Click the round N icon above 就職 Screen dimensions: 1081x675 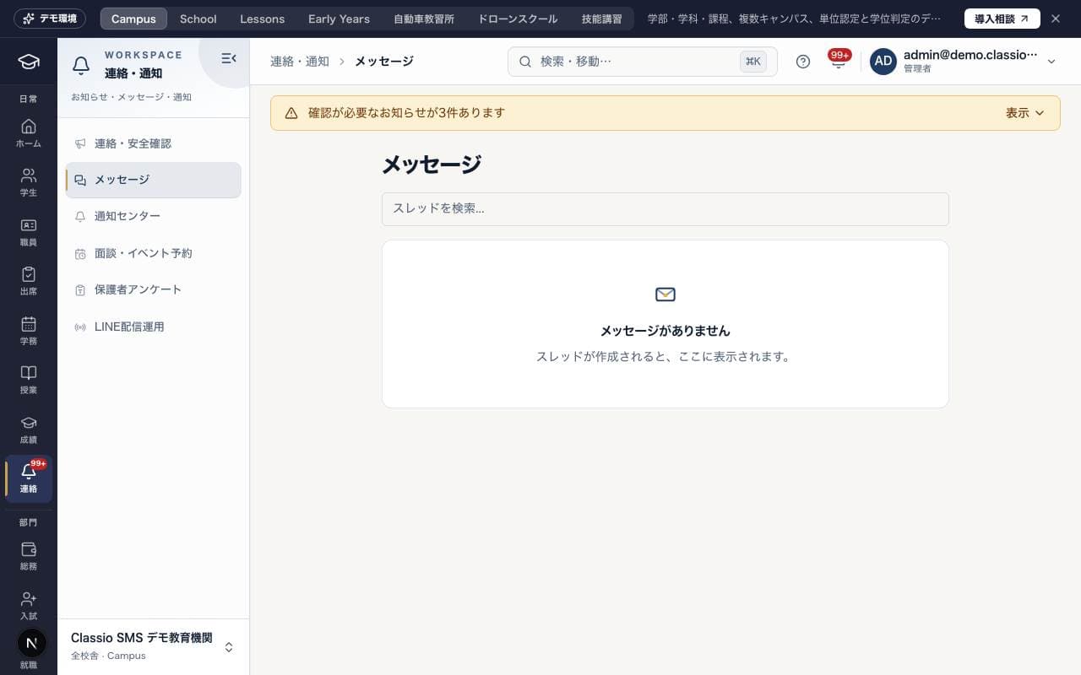coord(31,643)
